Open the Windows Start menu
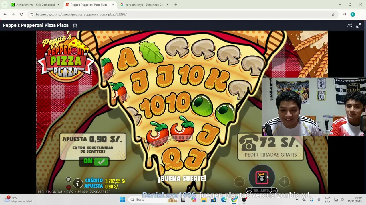 (x=122, y=200)
